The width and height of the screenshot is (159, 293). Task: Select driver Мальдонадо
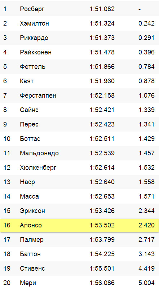pos(39,154)
